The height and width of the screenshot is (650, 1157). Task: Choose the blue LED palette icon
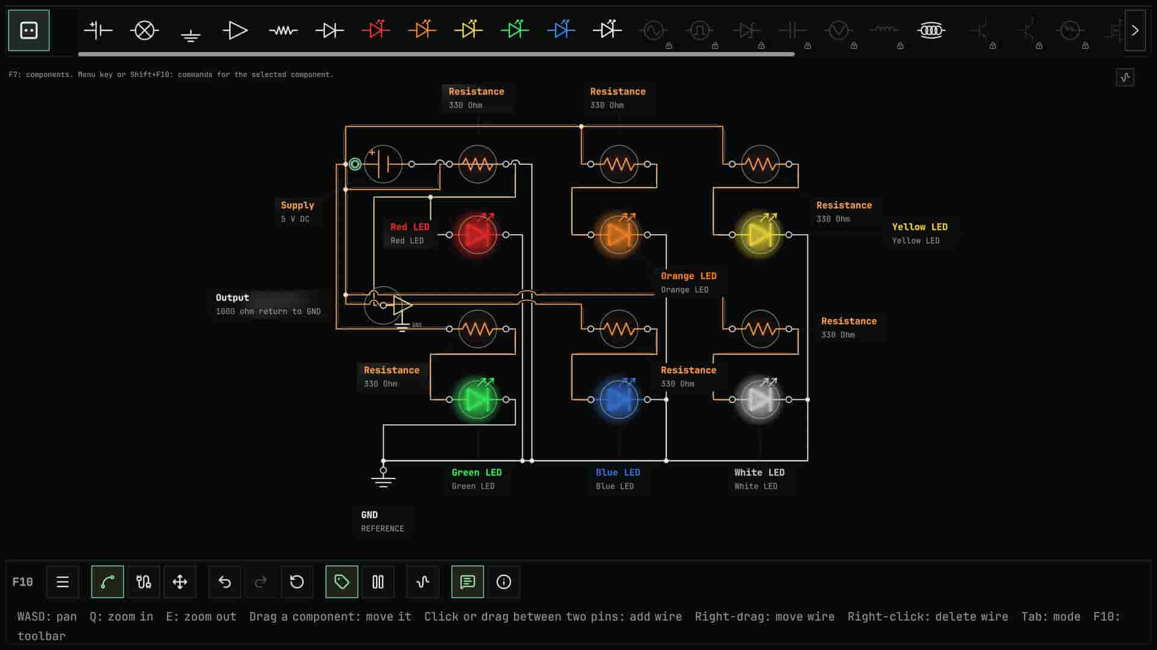tap(561, 30)
